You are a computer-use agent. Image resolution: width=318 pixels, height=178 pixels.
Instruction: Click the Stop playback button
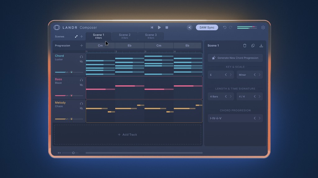(167, 28)
